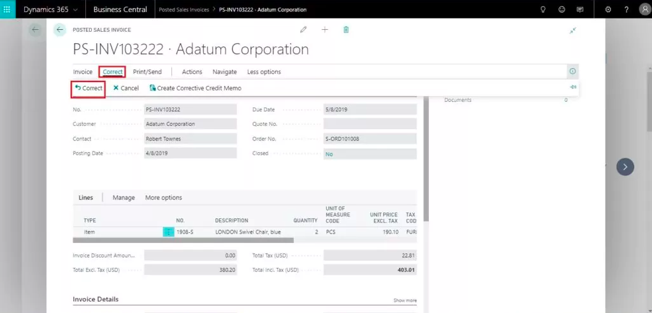The width and height of the screenshot is (652, 313).
Task: Click the vertical page scrollbar
Action: coord(425,158)
